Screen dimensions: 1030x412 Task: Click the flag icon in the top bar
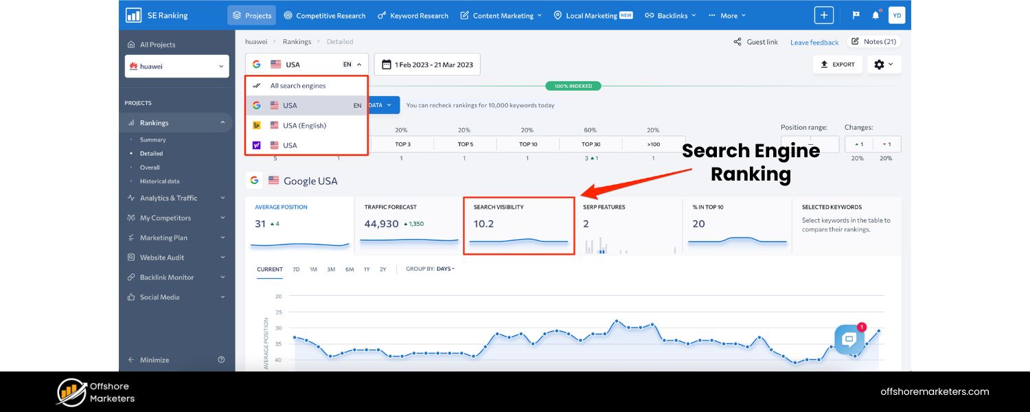(x=856, y=14)
